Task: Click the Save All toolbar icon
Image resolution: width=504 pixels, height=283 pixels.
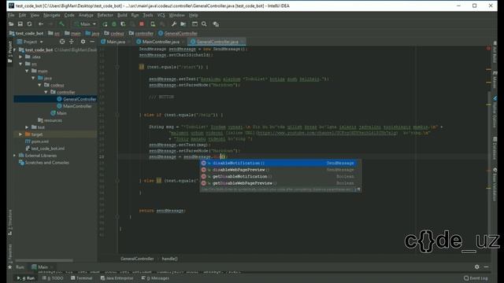Action: tap(20, 24)
